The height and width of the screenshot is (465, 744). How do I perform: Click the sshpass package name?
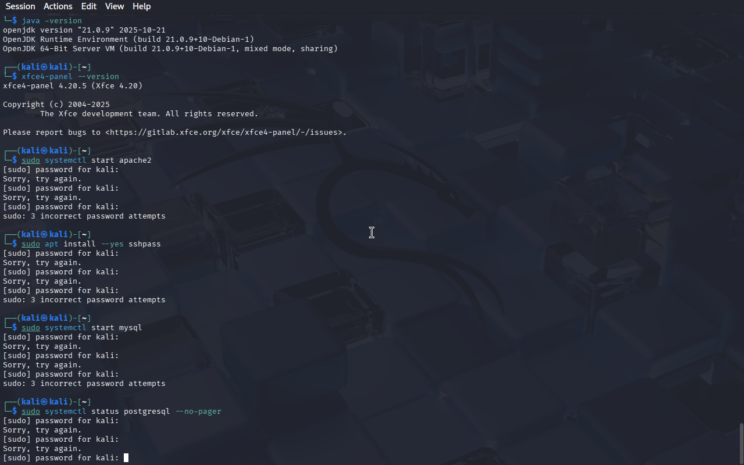145,244
